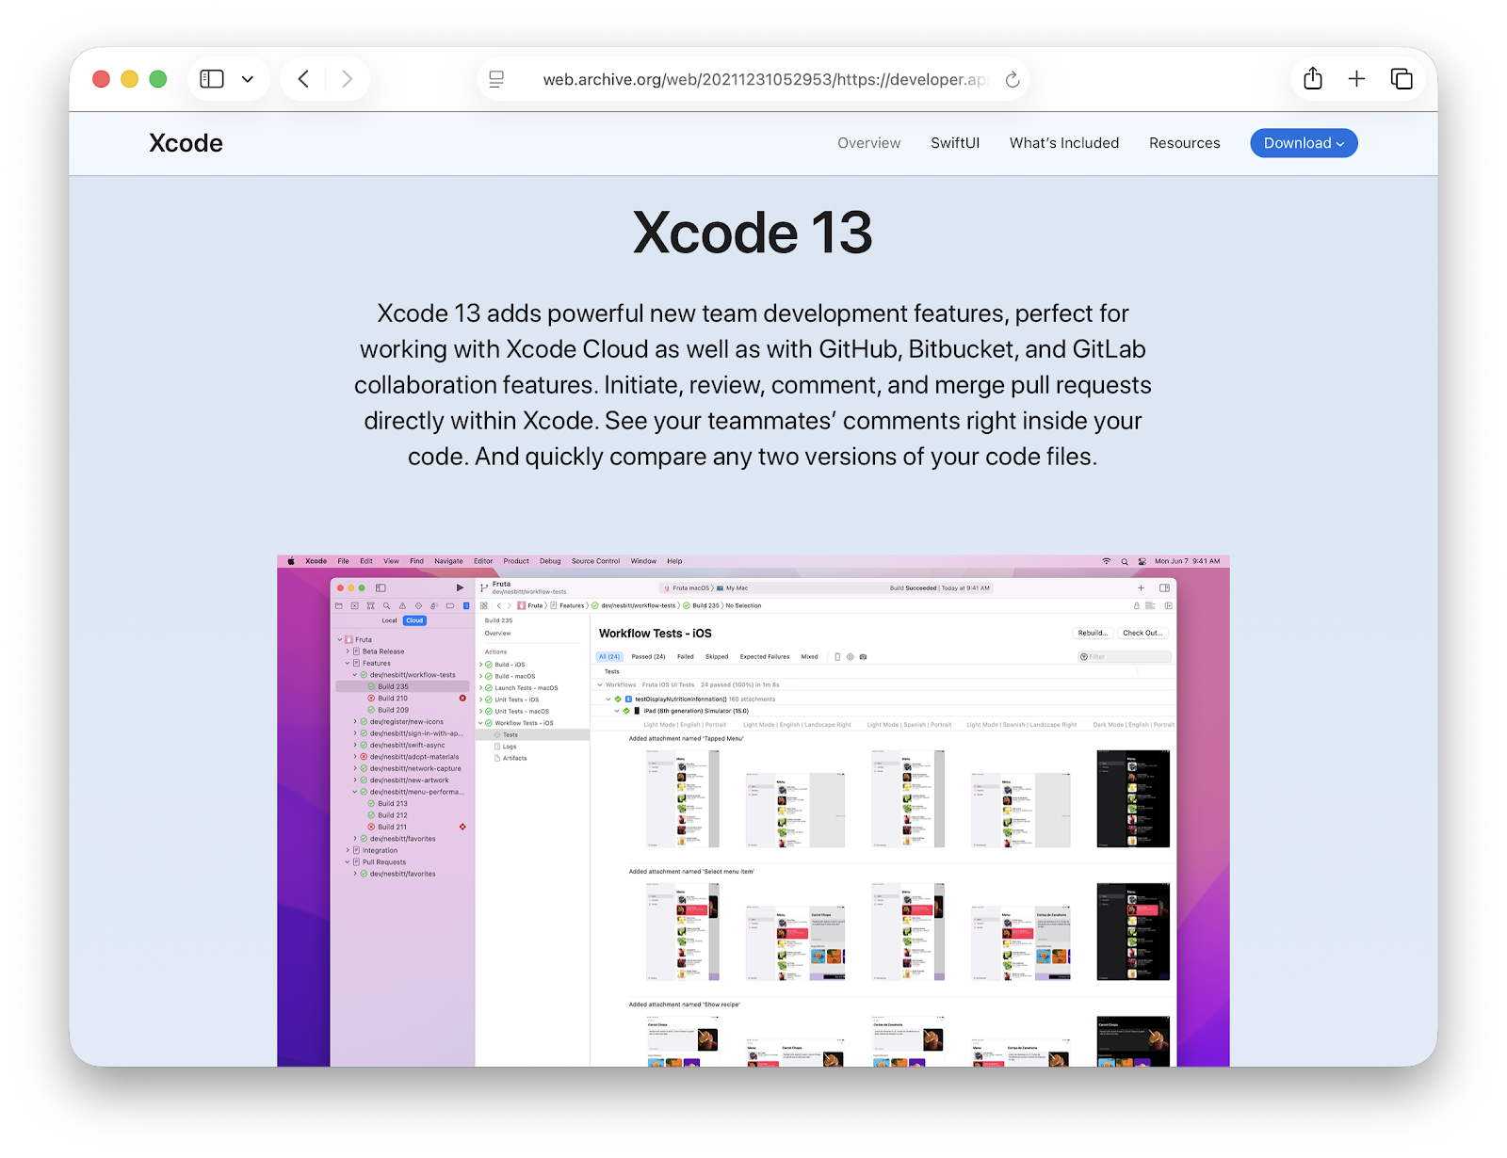1507x1158 pixels.
Task: Toggle the Safari sidebar button
Action: 212,79
